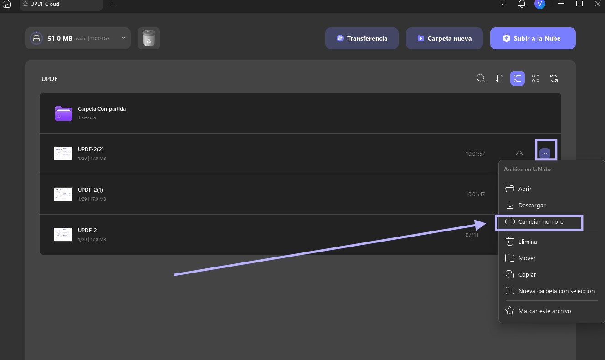Click the 10:01:47 timestamp
This screenshot has height=360, width=605.
pos(475,195)
